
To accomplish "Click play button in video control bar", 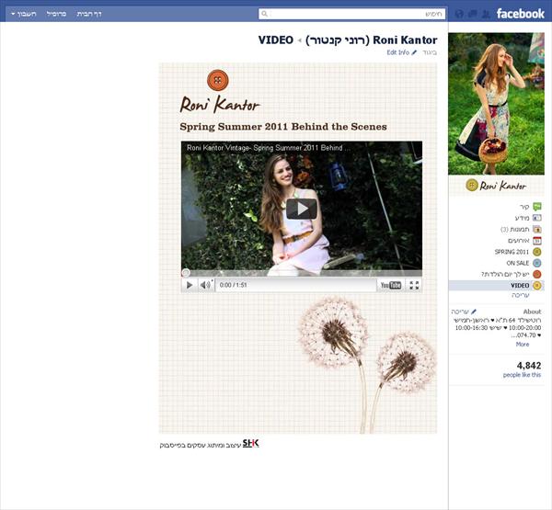I will (190, 285).
